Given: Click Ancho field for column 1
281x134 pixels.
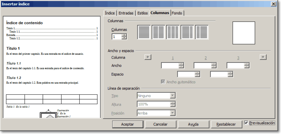Looking at the screenshot, I should click(x=170, y=66).
